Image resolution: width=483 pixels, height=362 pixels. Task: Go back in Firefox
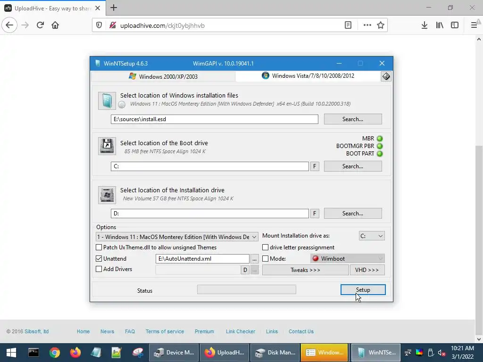tap(9, 25)
